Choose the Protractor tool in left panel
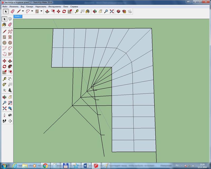This screenshot has height=169, width=211. [4, 84]
